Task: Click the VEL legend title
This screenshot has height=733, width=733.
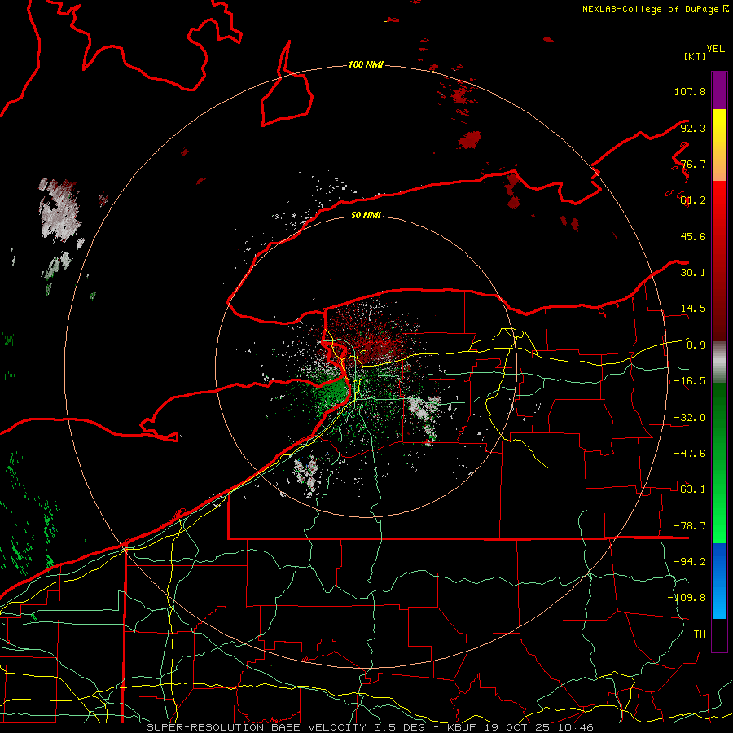Action: tap(715, 49)
